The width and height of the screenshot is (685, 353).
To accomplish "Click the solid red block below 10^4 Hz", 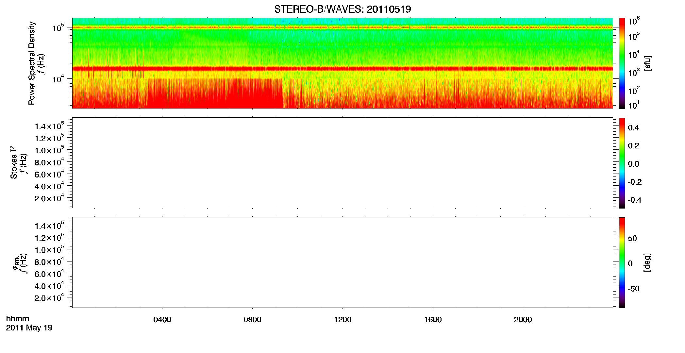I will pos(215,93).
